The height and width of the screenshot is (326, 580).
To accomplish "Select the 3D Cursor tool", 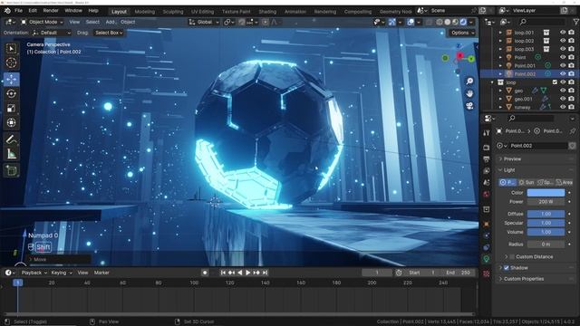I will click(x=11, y=62).
